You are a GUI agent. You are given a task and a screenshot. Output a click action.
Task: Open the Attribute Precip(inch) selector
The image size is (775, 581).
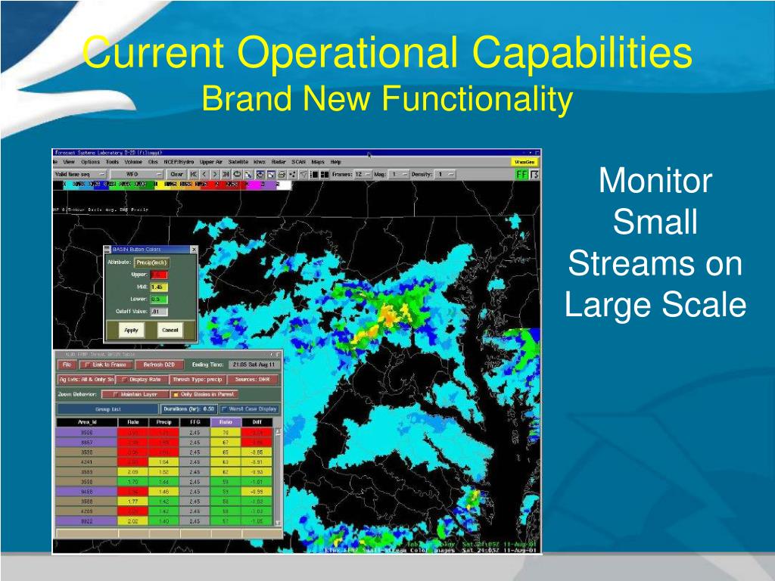151,263
